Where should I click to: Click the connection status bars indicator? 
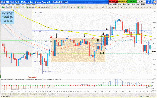click(141, 96)
